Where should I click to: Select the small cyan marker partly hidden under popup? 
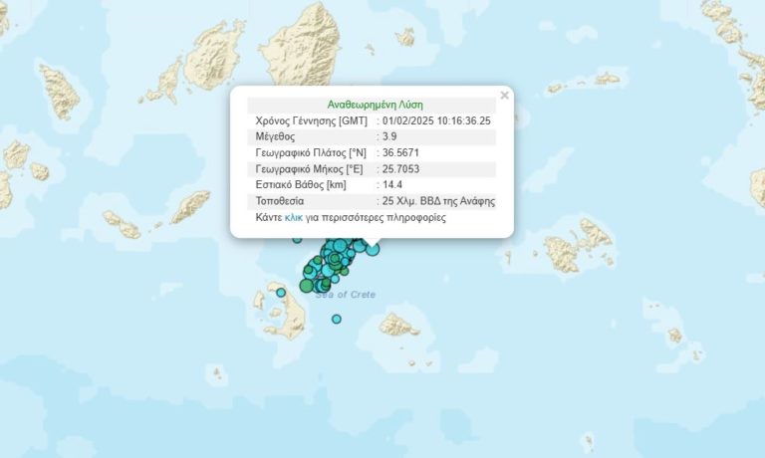[297, 240]
